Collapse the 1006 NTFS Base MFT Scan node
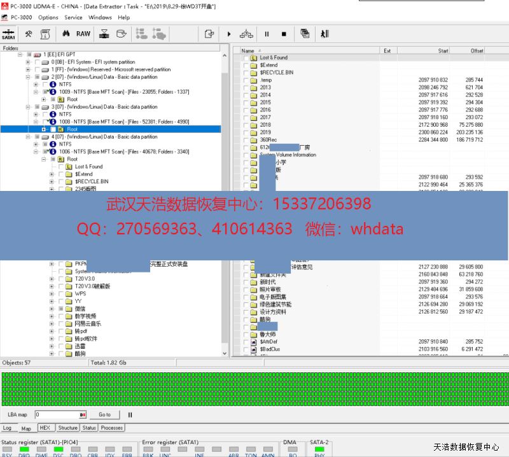This screenshot has width=509, height=457. point(36,152)
